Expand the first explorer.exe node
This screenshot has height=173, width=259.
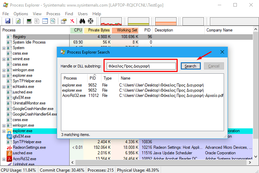click(4, 76)
